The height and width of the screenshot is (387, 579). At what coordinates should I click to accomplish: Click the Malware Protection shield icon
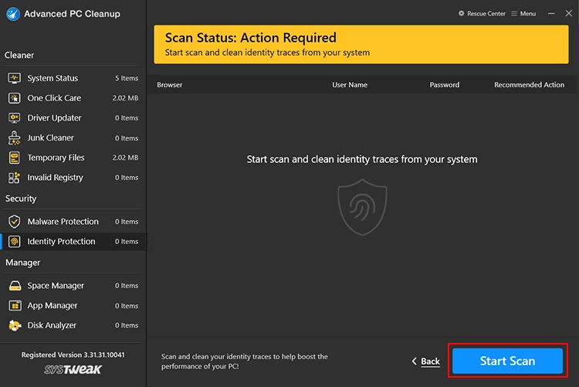click(x=14, y=222)
